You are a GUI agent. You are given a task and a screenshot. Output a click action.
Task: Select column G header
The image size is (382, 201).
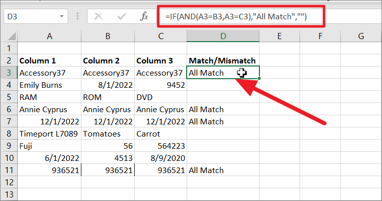[x=361, y=36]
